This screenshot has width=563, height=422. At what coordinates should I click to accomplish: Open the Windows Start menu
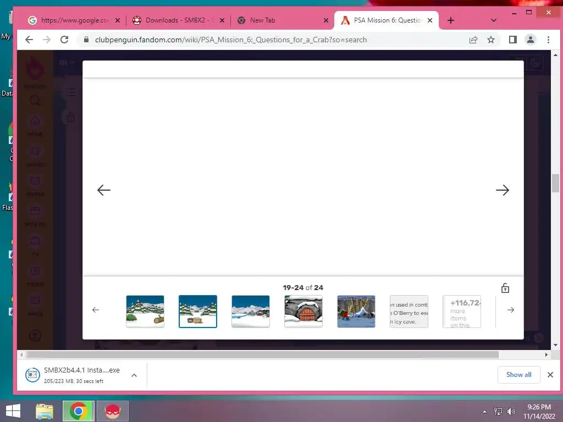coord(13,411)
